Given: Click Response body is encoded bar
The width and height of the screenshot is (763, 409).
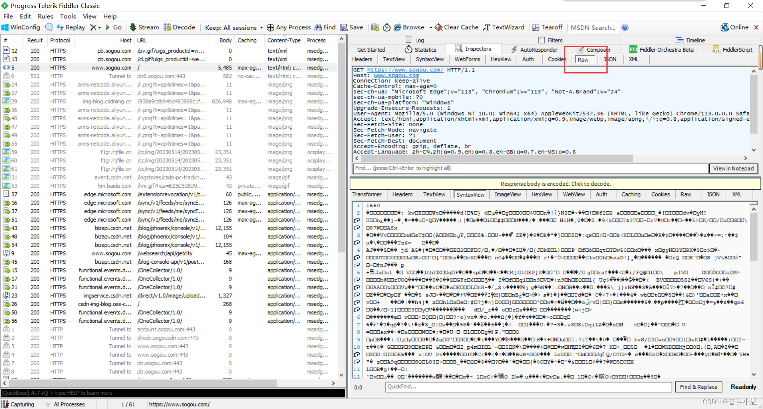Looking at the screenshot, I should pos(555,184).
